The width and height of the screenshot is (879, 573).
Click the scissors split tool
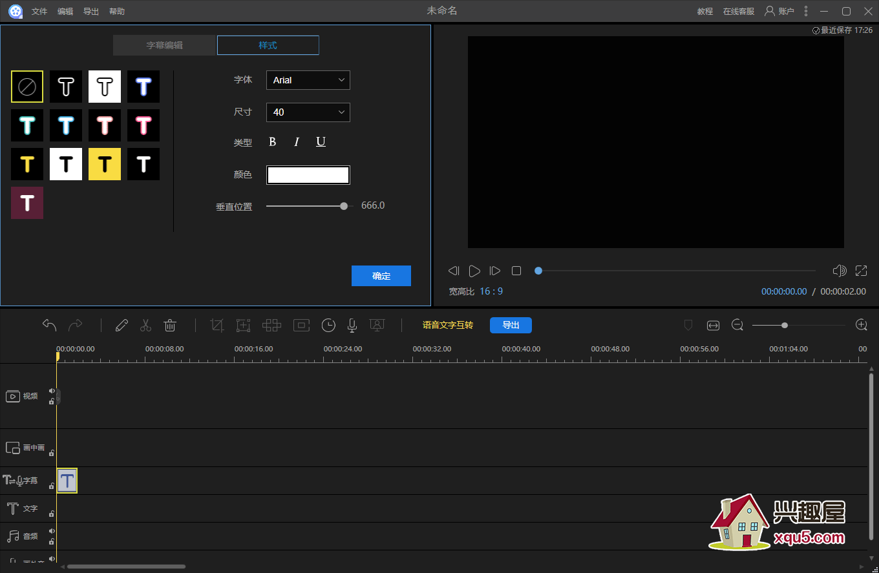[x=145, y=325]
